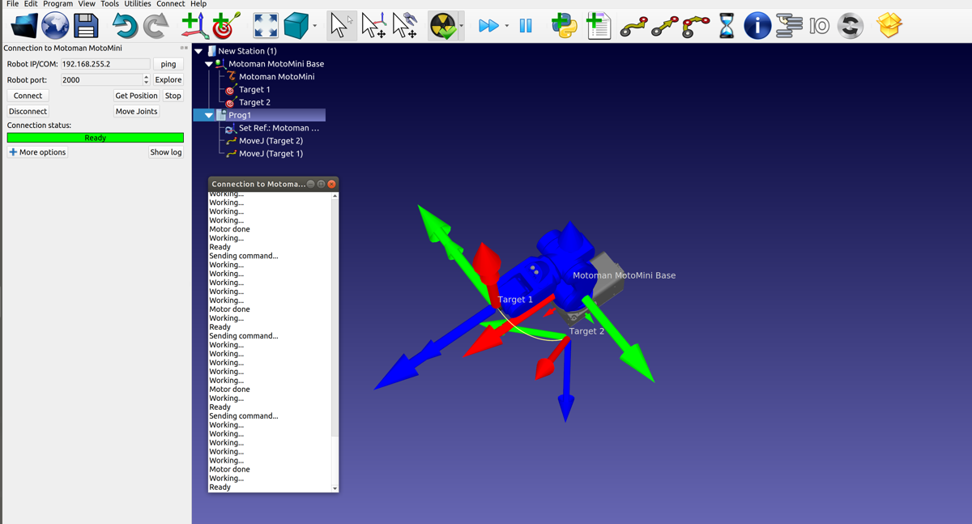Click the Robot IP/COM input field
Image resolution: width=972 pixels, height=524 pixels.
click(105, 64)
